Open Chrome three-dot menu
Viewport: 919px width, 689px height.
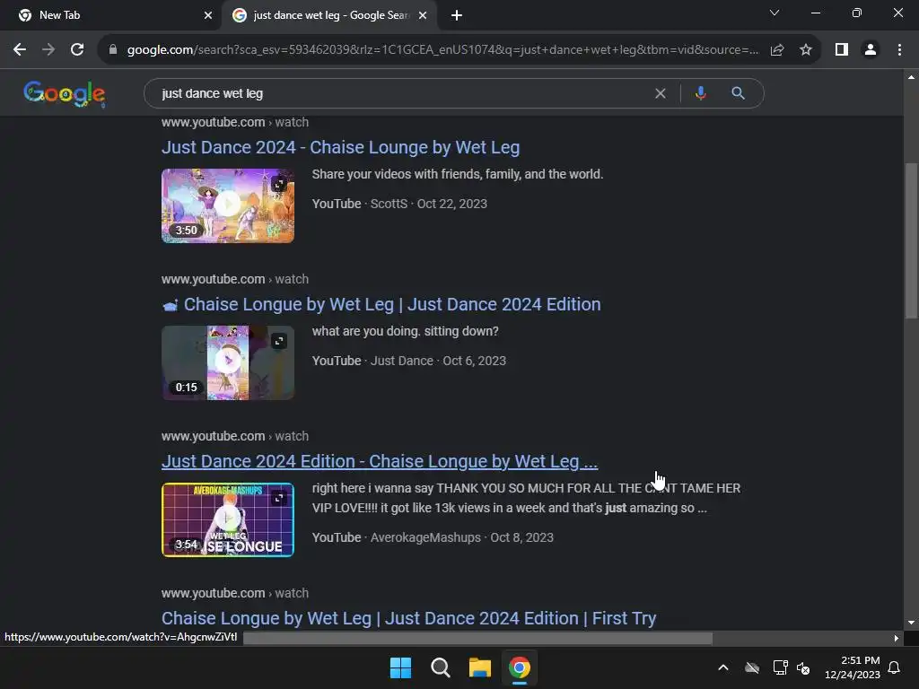pyautogui.click(x=899, y=50)
